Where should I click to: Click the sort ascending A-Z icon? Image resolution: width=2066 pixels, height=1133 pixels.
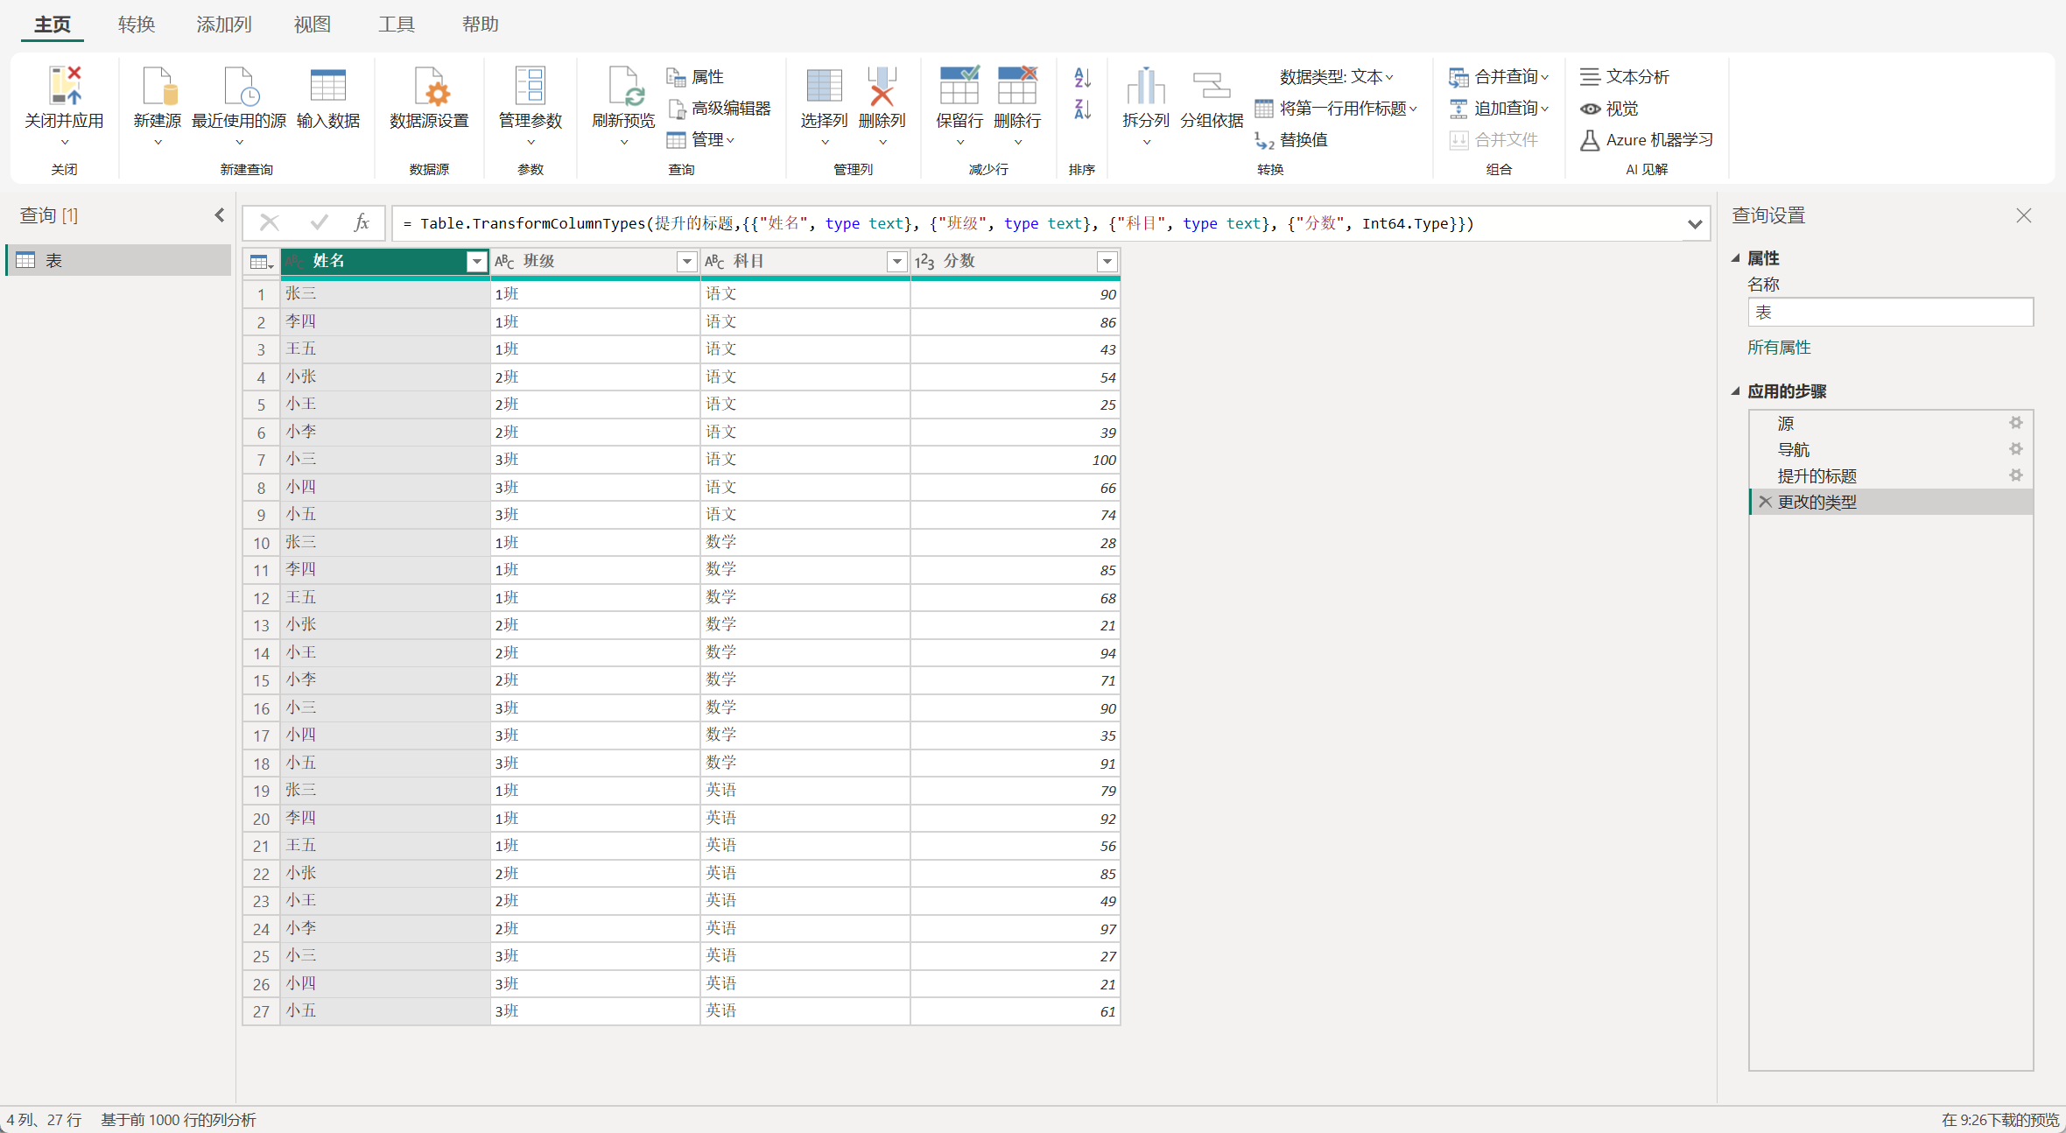(1082, 78)
